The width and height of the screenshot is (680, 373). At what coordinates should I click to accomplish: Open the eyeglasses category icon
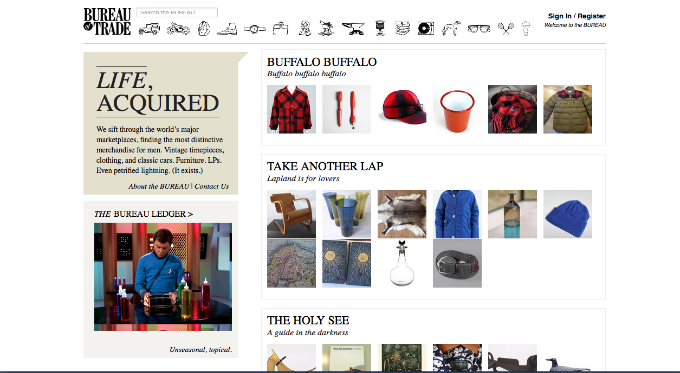point(479,29)
